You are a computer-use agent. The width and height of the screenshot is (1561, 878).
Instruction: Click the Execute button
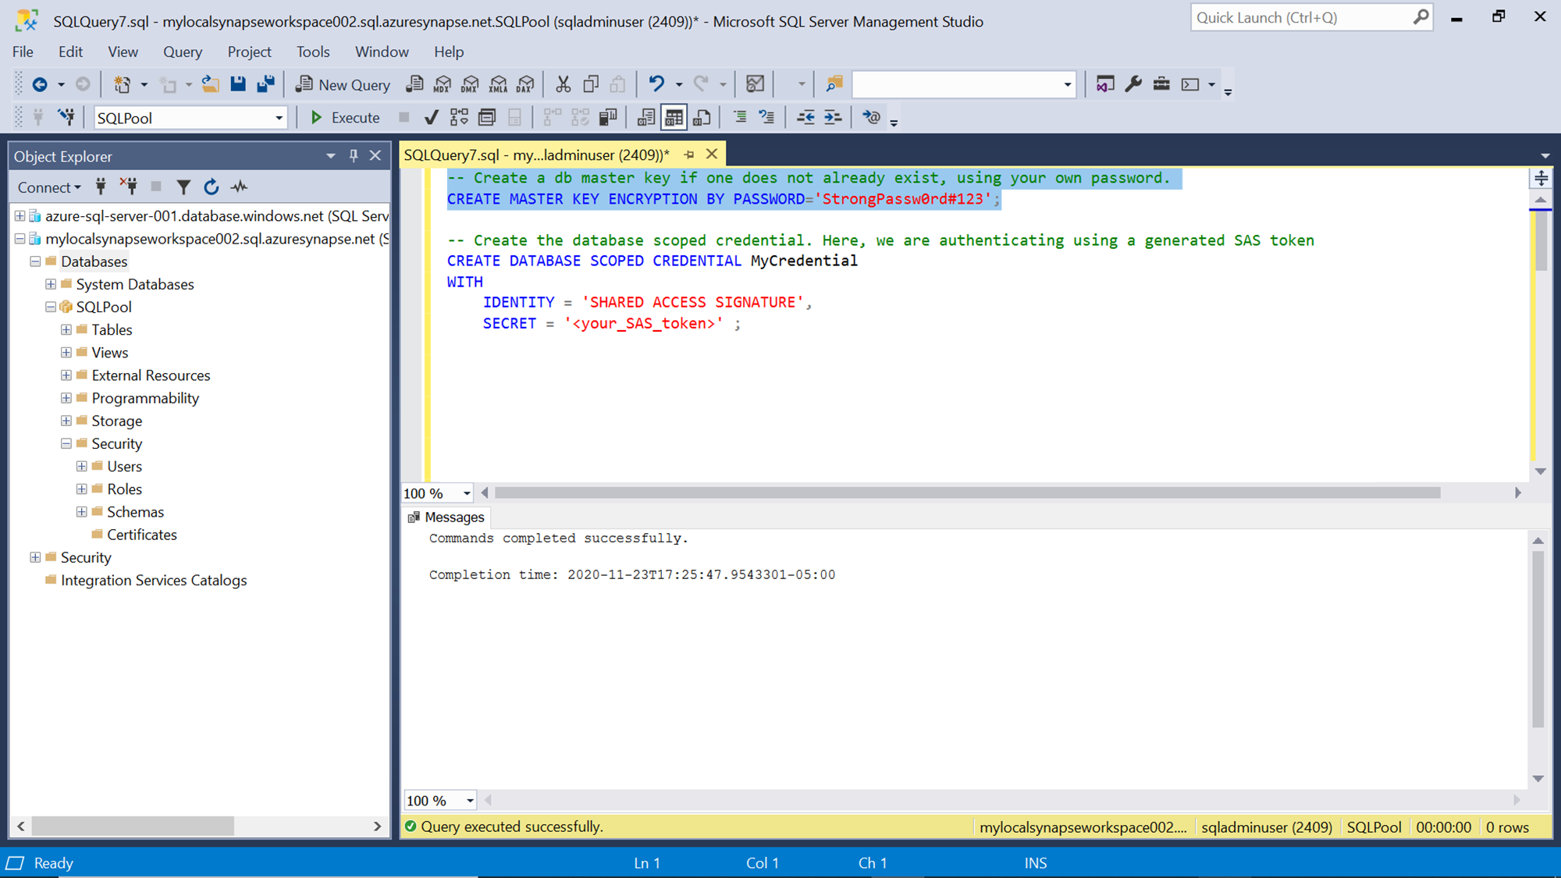tap(344, 118)
